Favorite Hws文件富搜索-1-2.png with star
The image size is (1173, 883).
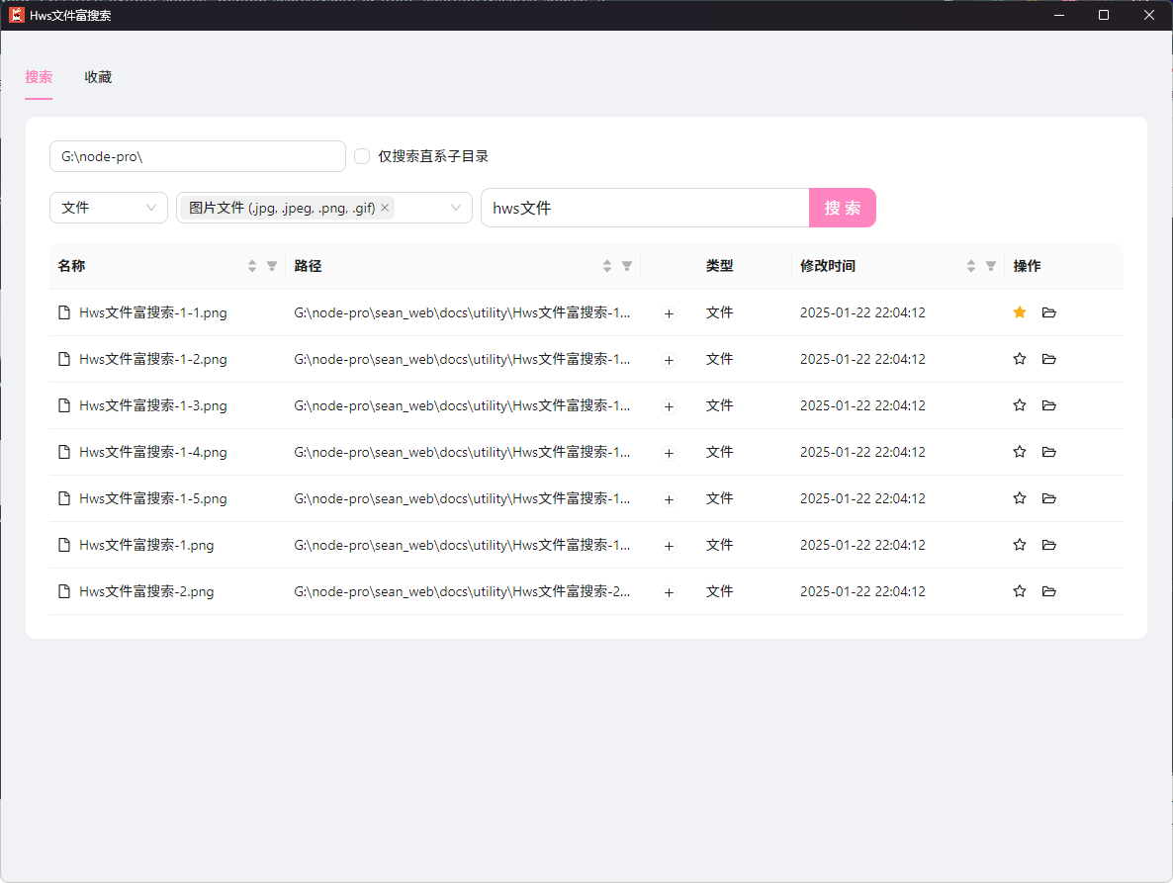pos(1020,359)
